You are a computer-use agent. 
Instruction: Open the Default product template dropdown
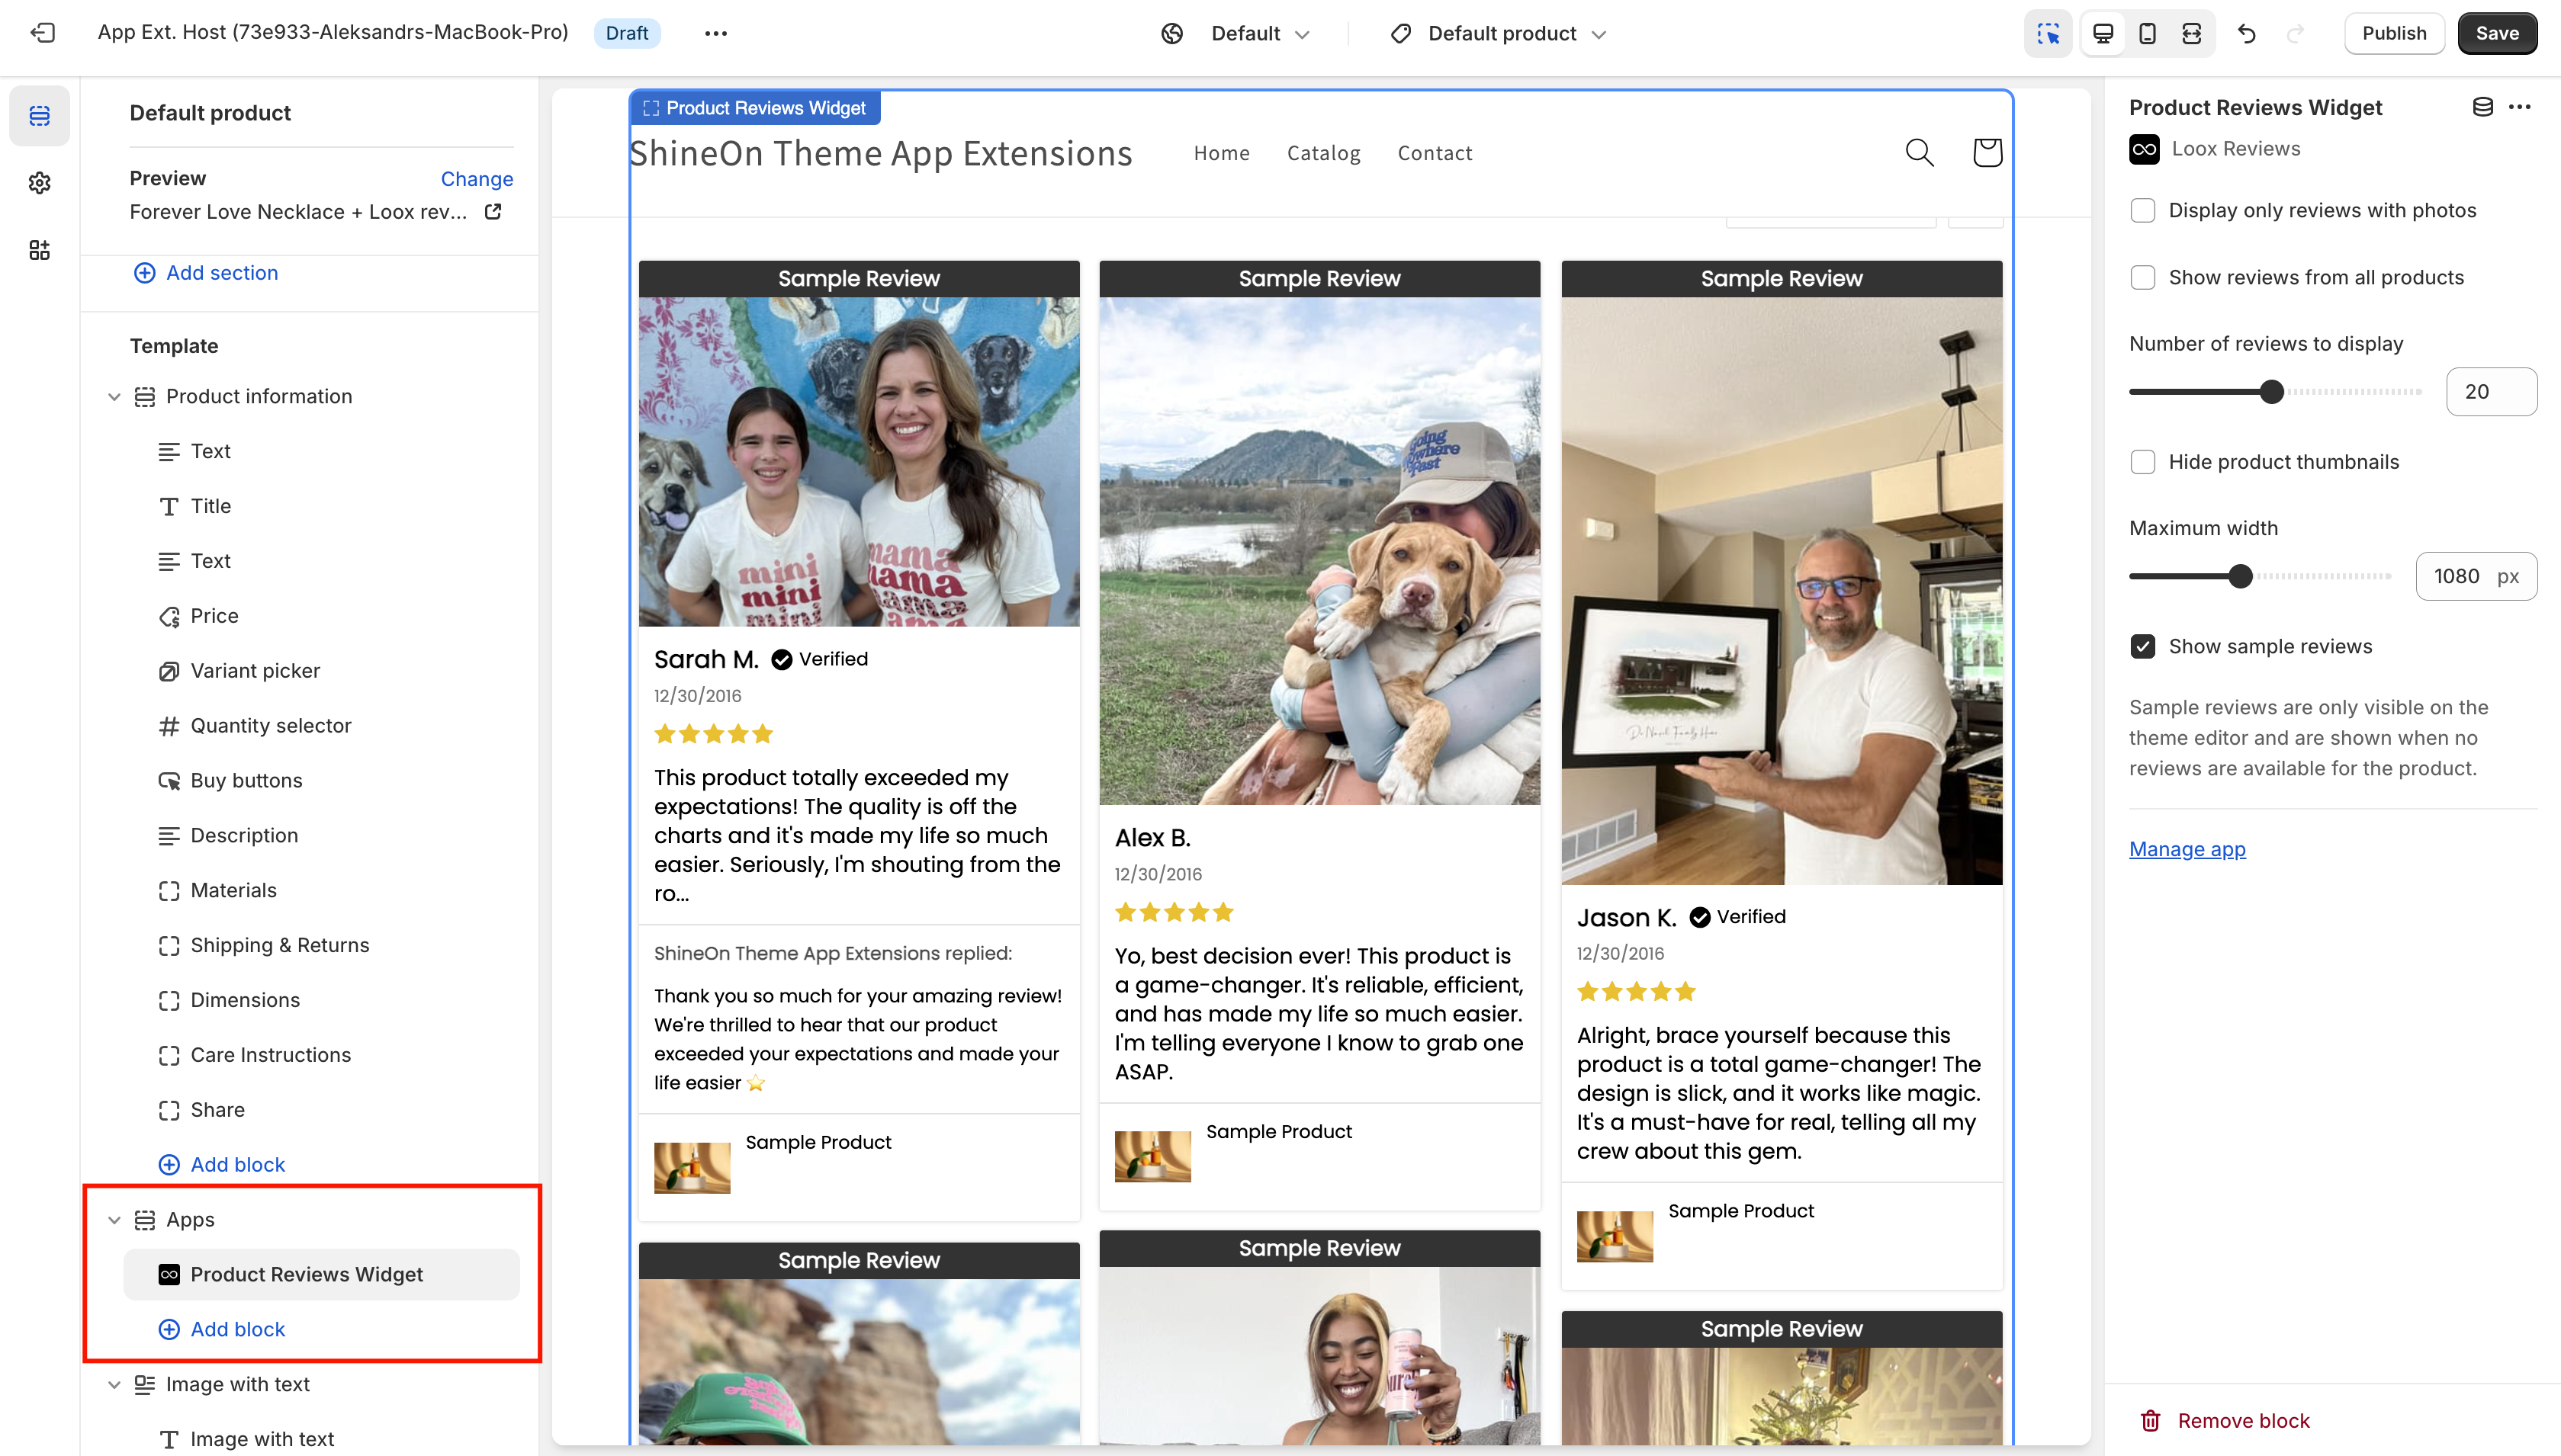[x=1517, y=33]
